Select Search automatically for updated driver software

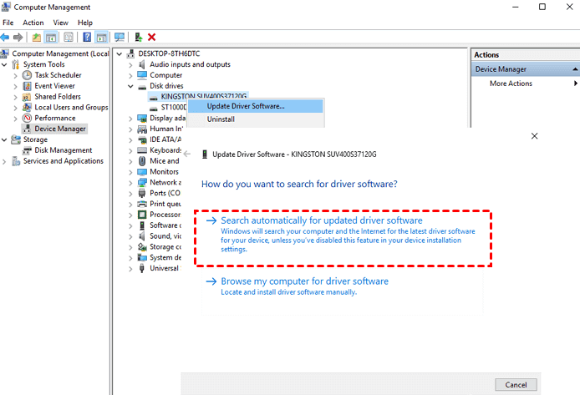coord(343,238)
